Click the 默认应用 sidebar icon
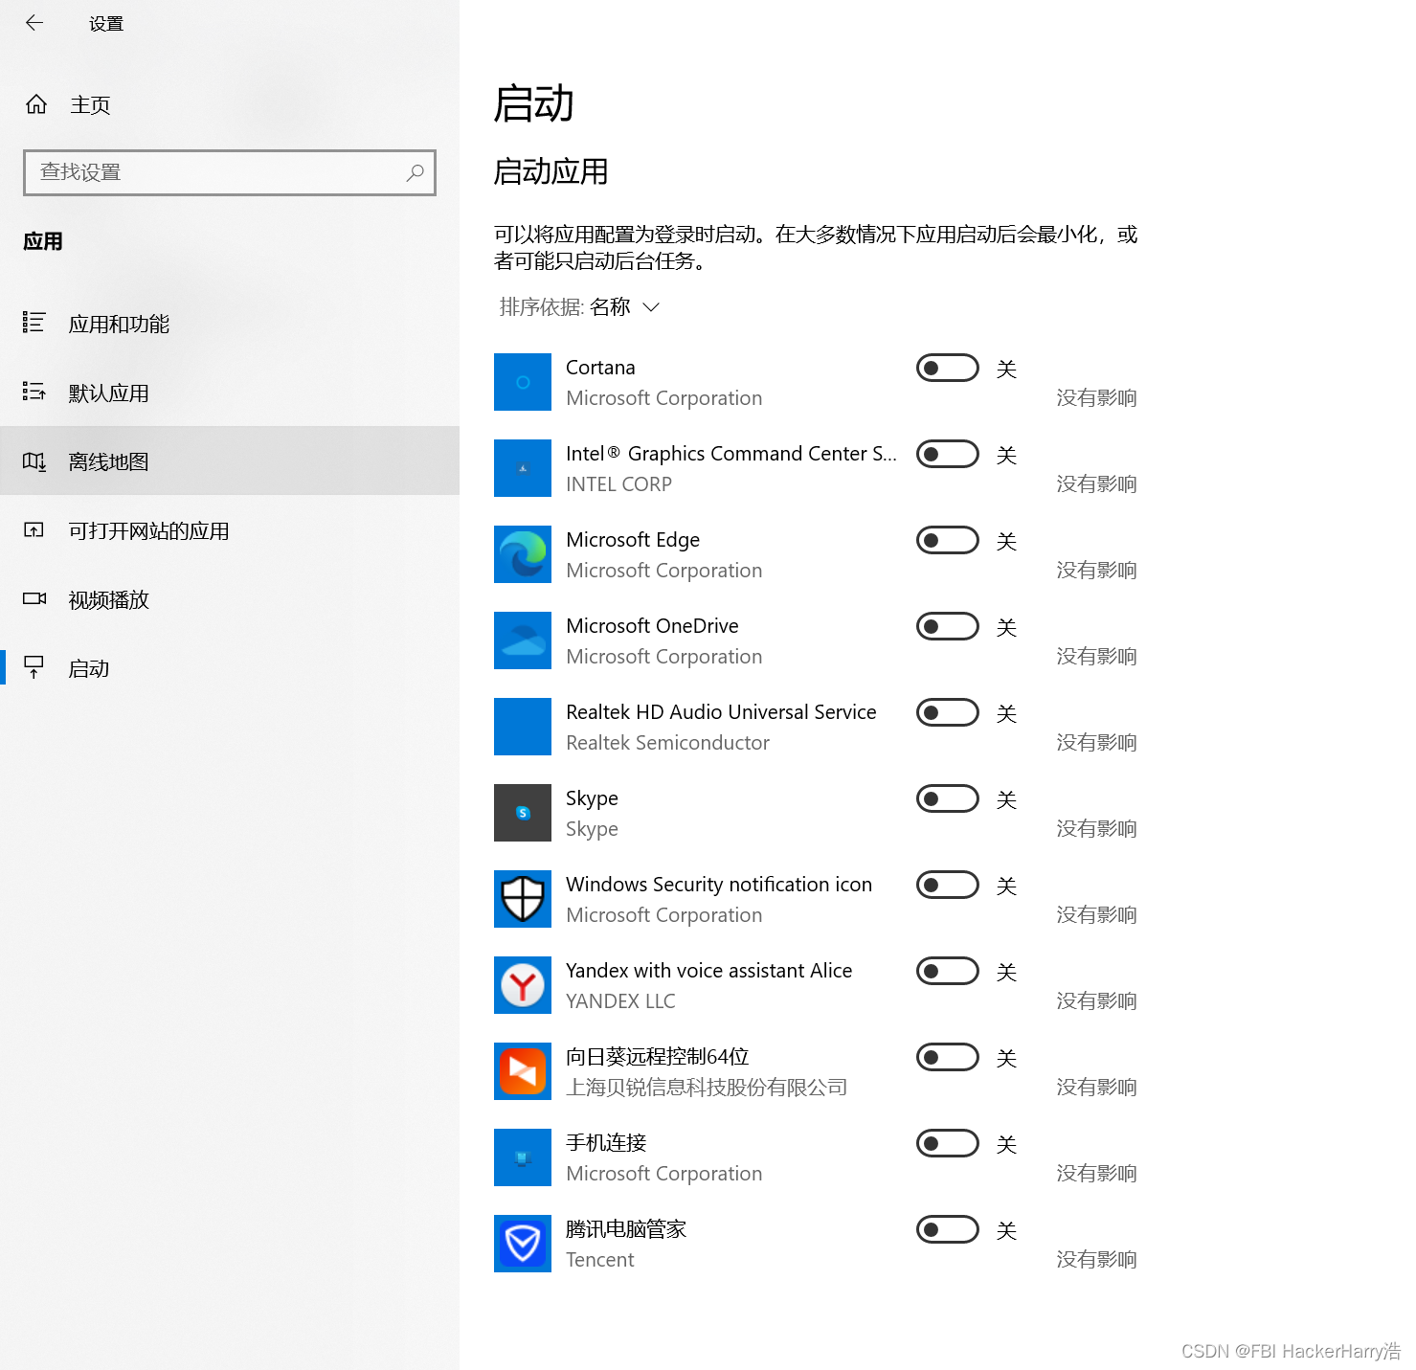The image size is (1416, 1370). click(x=34, y=392)
